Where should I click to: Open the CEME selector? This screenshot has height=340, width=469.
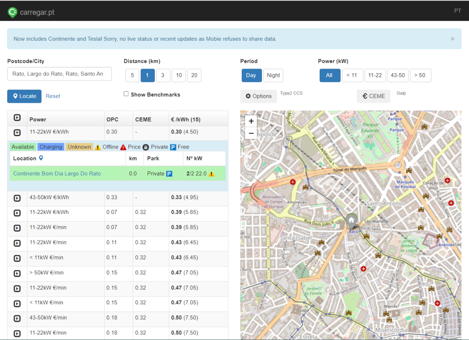pos(373,96)
